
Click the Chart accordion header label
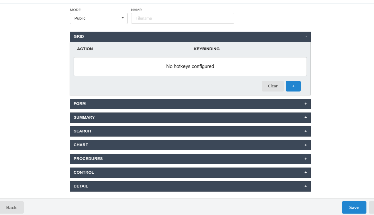(x=81, y=145)
